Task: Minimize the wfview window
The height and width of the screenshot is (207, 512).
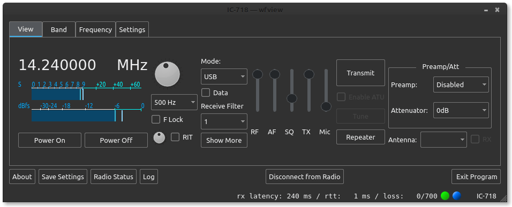Action: 486,10
